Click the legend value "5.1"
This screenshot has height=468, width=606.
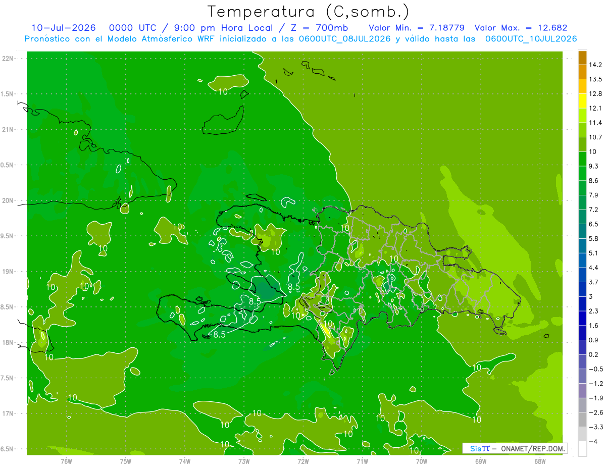pos(594,253)
